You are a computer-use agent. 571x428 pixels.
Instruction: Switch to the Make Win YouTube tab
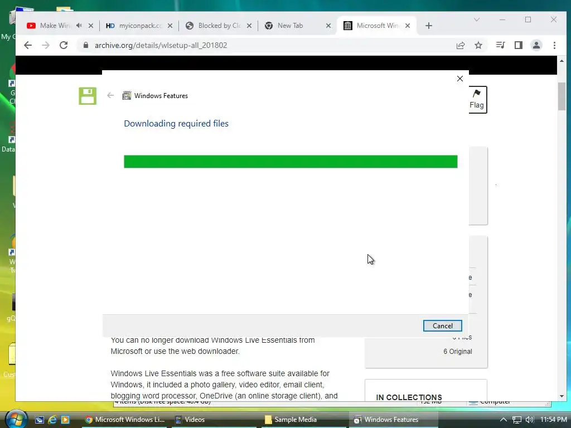pyautogui.click(x=55, y=26)
